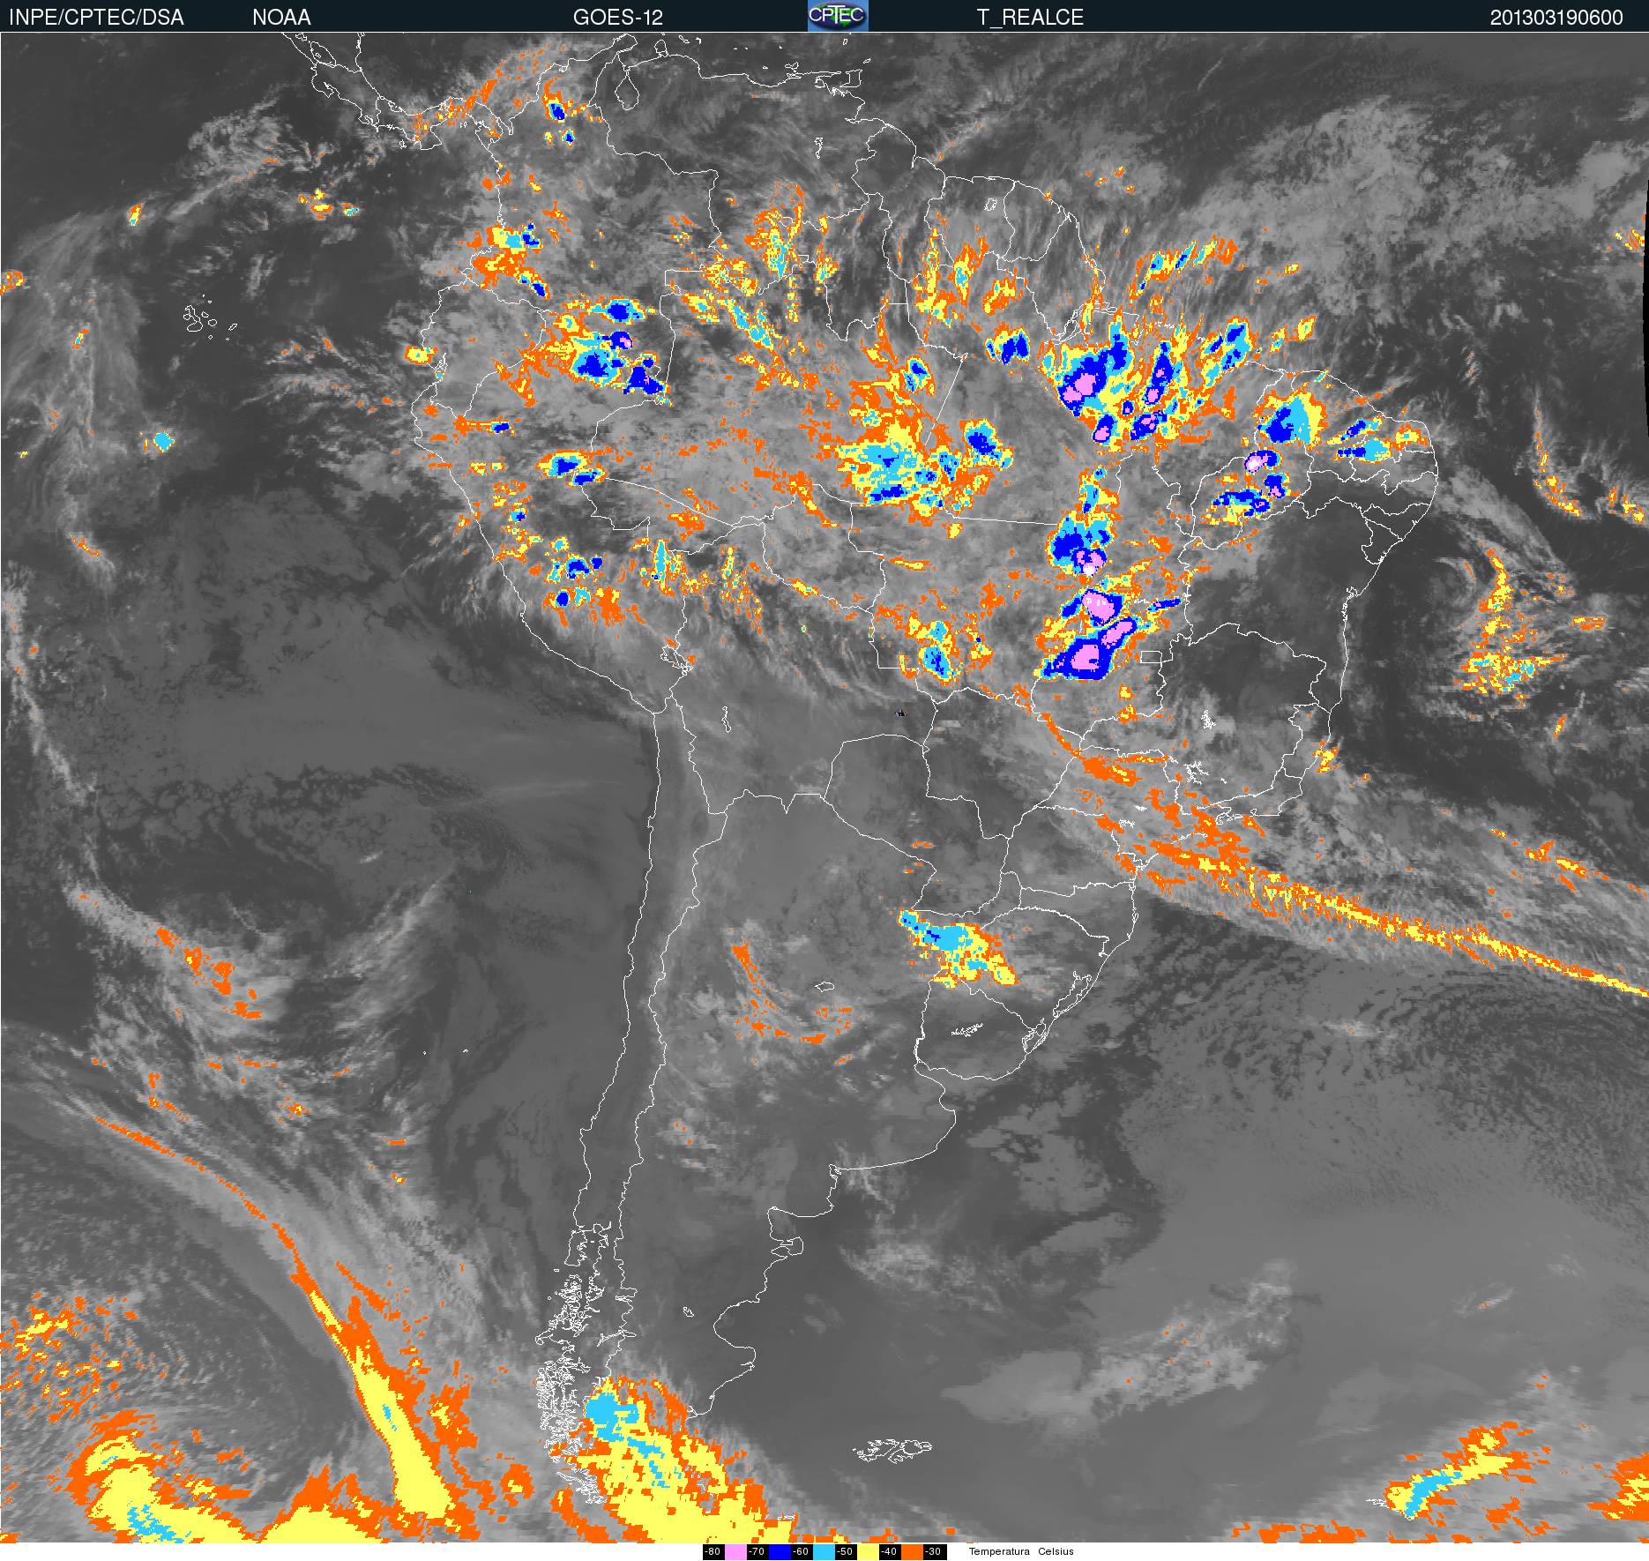
Task: Click the GOES-12 satellite label
Action: 617,18
